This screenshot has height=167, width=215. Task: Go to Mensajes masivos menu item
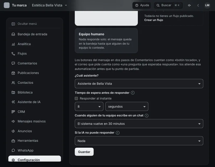tap(35, 121)
